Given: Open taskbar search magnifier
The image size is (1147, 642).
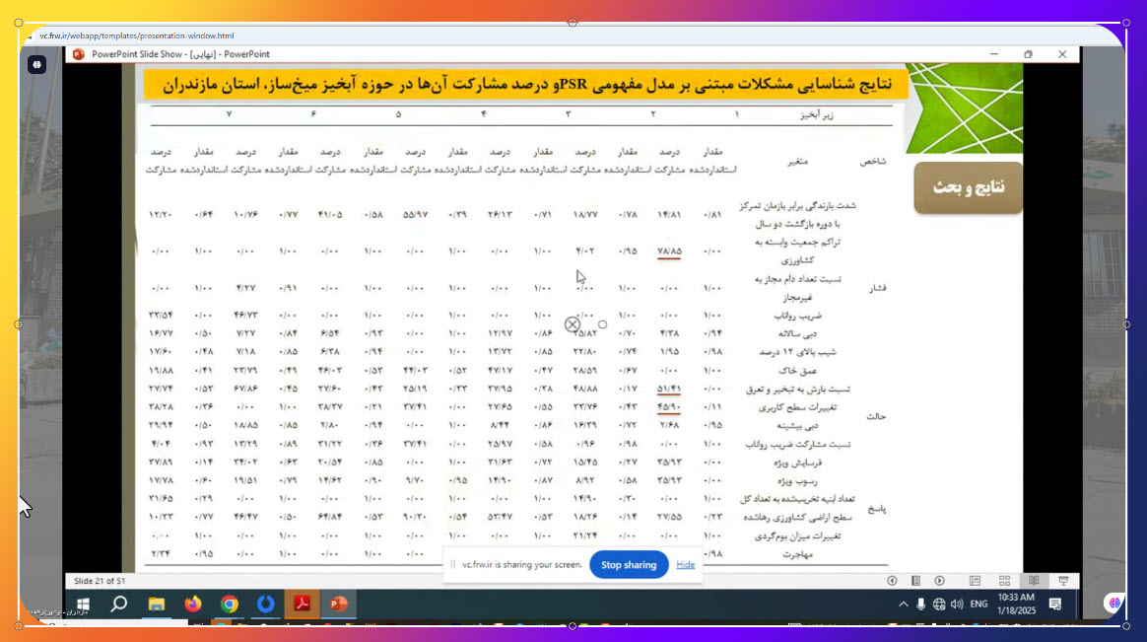Looking at the screenshot, I should coord(119,604).
